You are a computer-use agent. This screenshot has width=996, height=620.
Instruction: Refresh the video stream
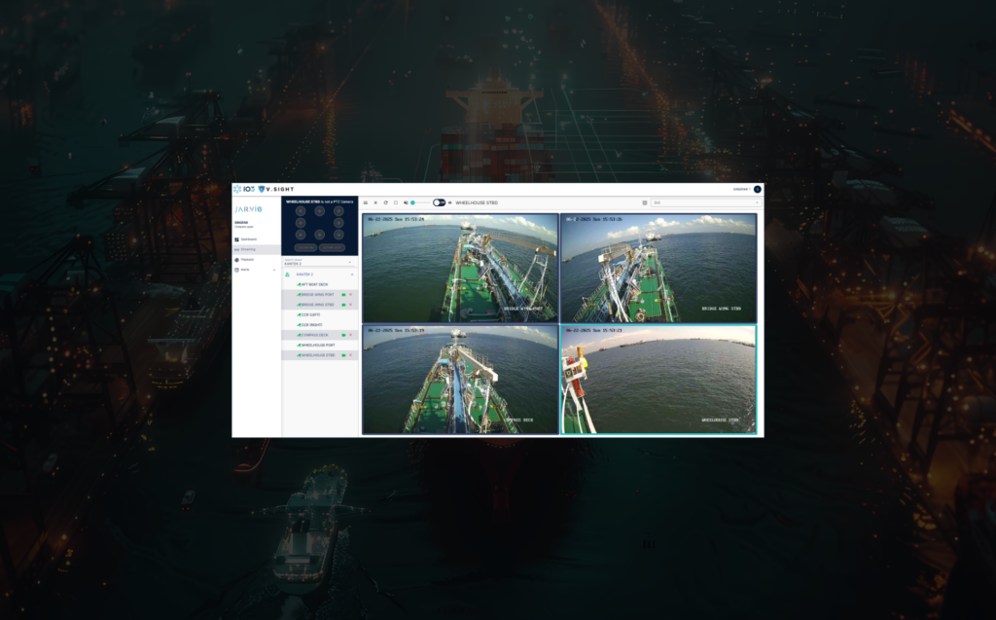(x=385, y=202)
